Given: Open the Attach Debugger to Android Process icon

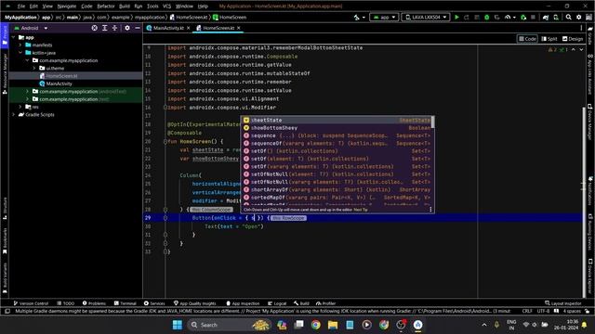Looking at the screenshot, I should pos(523,18).
